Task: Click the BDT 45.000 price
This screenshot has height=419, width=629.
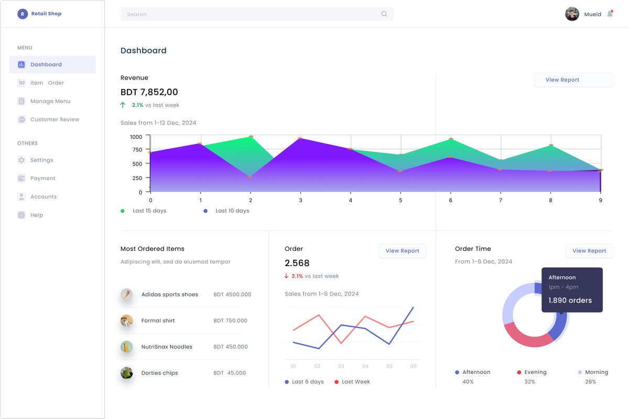Action: pyautogui.click(x=230, y=373)
